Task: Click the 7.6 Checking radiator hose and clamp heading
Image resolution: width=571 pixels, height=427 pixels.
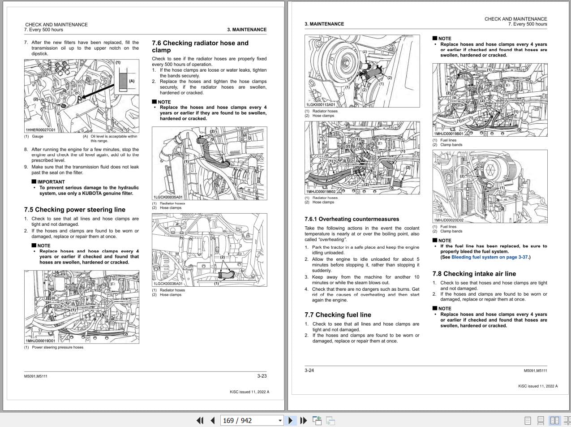Action: (x=200, y=47)
